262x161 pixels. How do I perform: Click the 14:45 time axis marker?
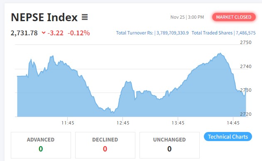tap(233, 123)
